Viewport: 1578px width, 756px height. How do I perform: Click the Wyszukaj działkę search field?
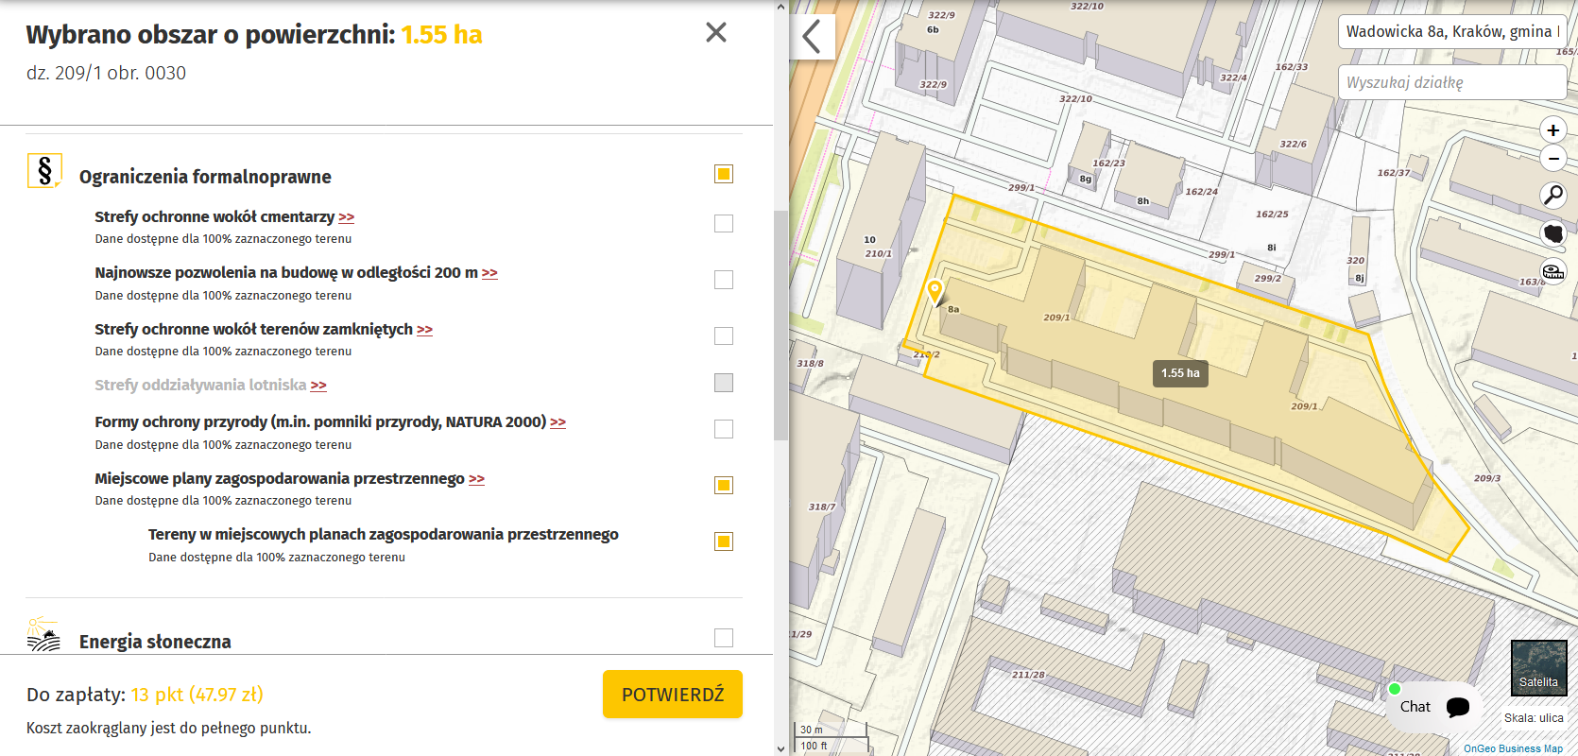click(x=1450, y=82)
